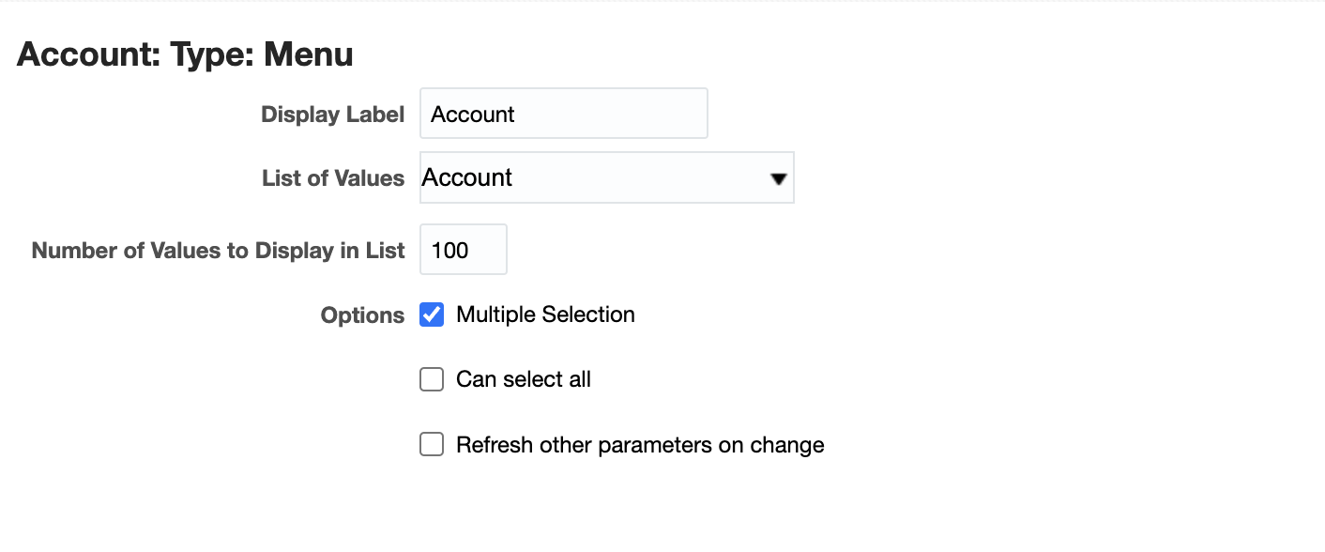Click the Multiple Selection label text
1325x552 pixels.
[x=545, y=314]
